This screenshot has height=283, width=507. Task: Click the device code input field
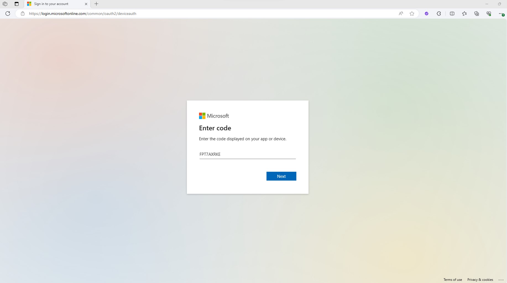click(x=247, y=154)
